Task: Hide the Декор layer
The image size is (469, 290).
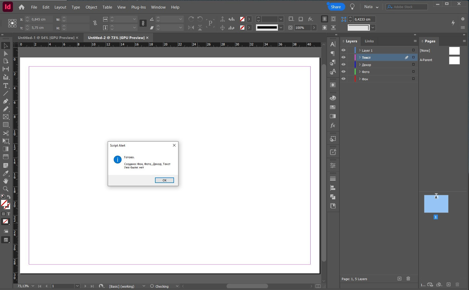Action: (344, 64)
